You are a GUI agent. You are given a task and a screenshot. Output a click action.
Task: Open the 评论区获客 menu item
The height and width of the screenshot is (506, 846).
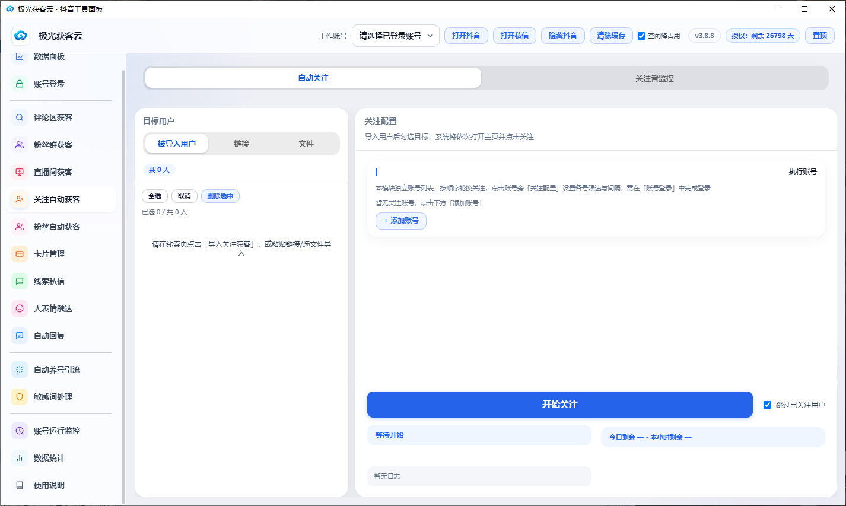pyautogui.click(x=61, y=117)
